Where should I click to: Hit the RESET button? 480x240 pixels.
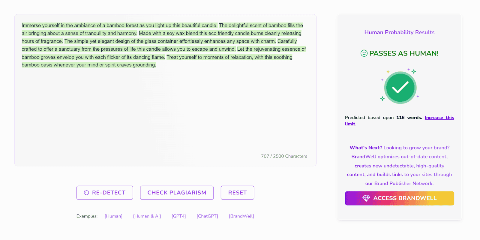[237, 193]
